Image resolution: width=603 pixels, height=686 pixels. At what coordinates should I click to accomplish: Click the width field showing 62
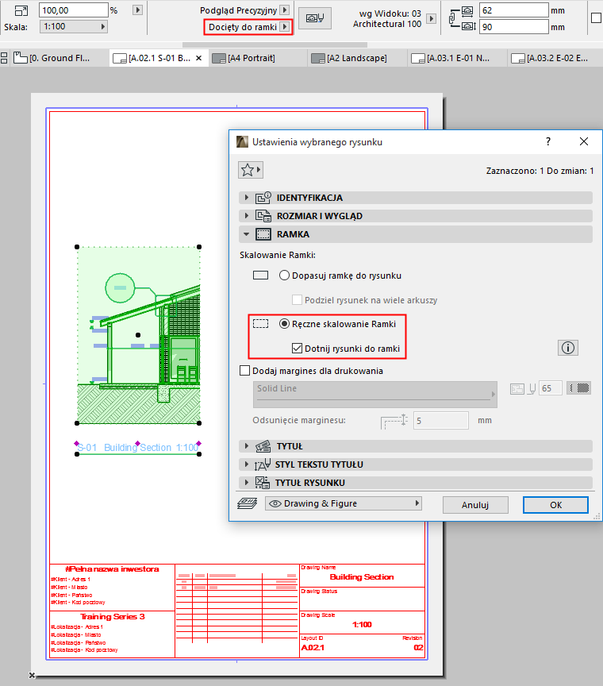514,10
